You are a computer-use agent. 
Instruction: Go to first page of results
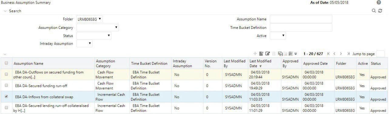329,54
